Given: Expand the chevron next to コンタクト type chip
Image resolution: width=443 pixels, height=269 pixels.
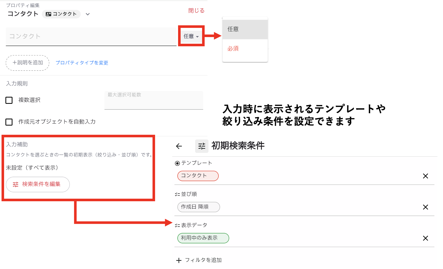Looking at the screenshot, I should [x=88, y=14].
